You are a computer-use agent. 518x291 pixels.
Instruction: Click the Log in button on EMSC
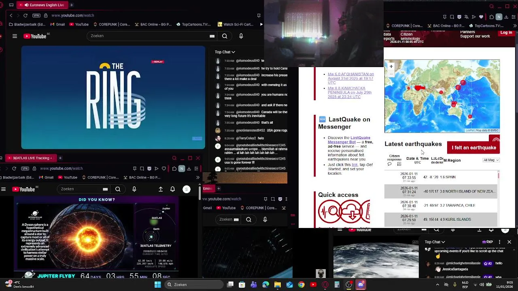[x=506, y=33]
